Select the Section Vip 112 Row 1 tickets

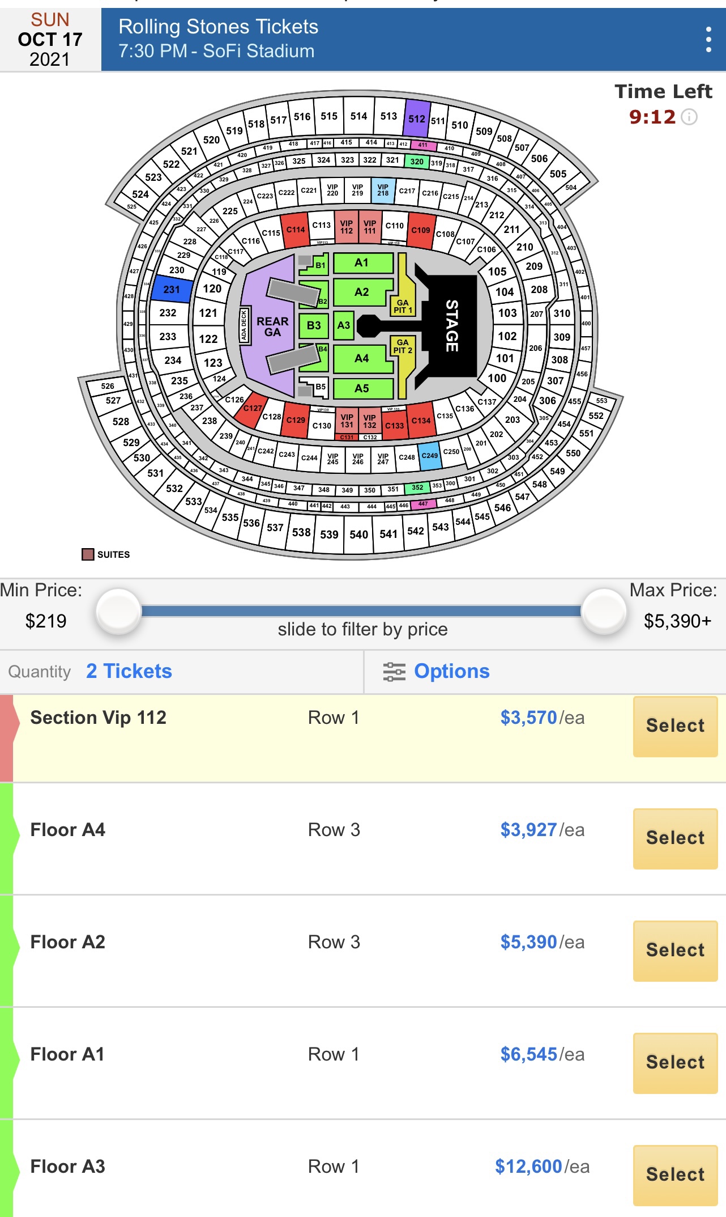click(675, 726)
